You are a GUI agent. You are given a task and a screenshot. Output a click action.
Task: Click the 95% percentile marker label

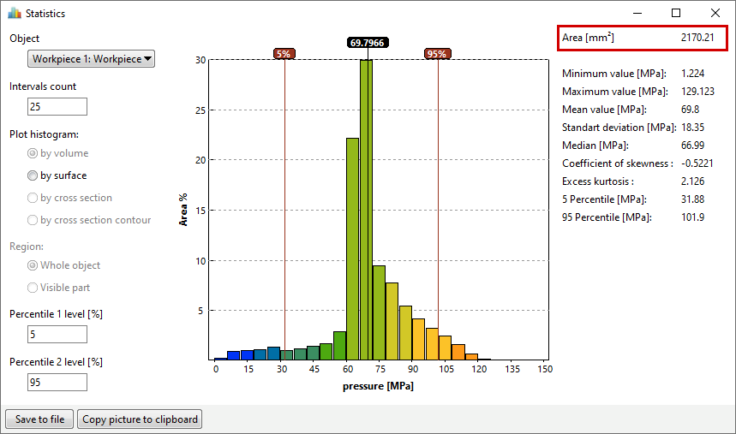(437, 54)
